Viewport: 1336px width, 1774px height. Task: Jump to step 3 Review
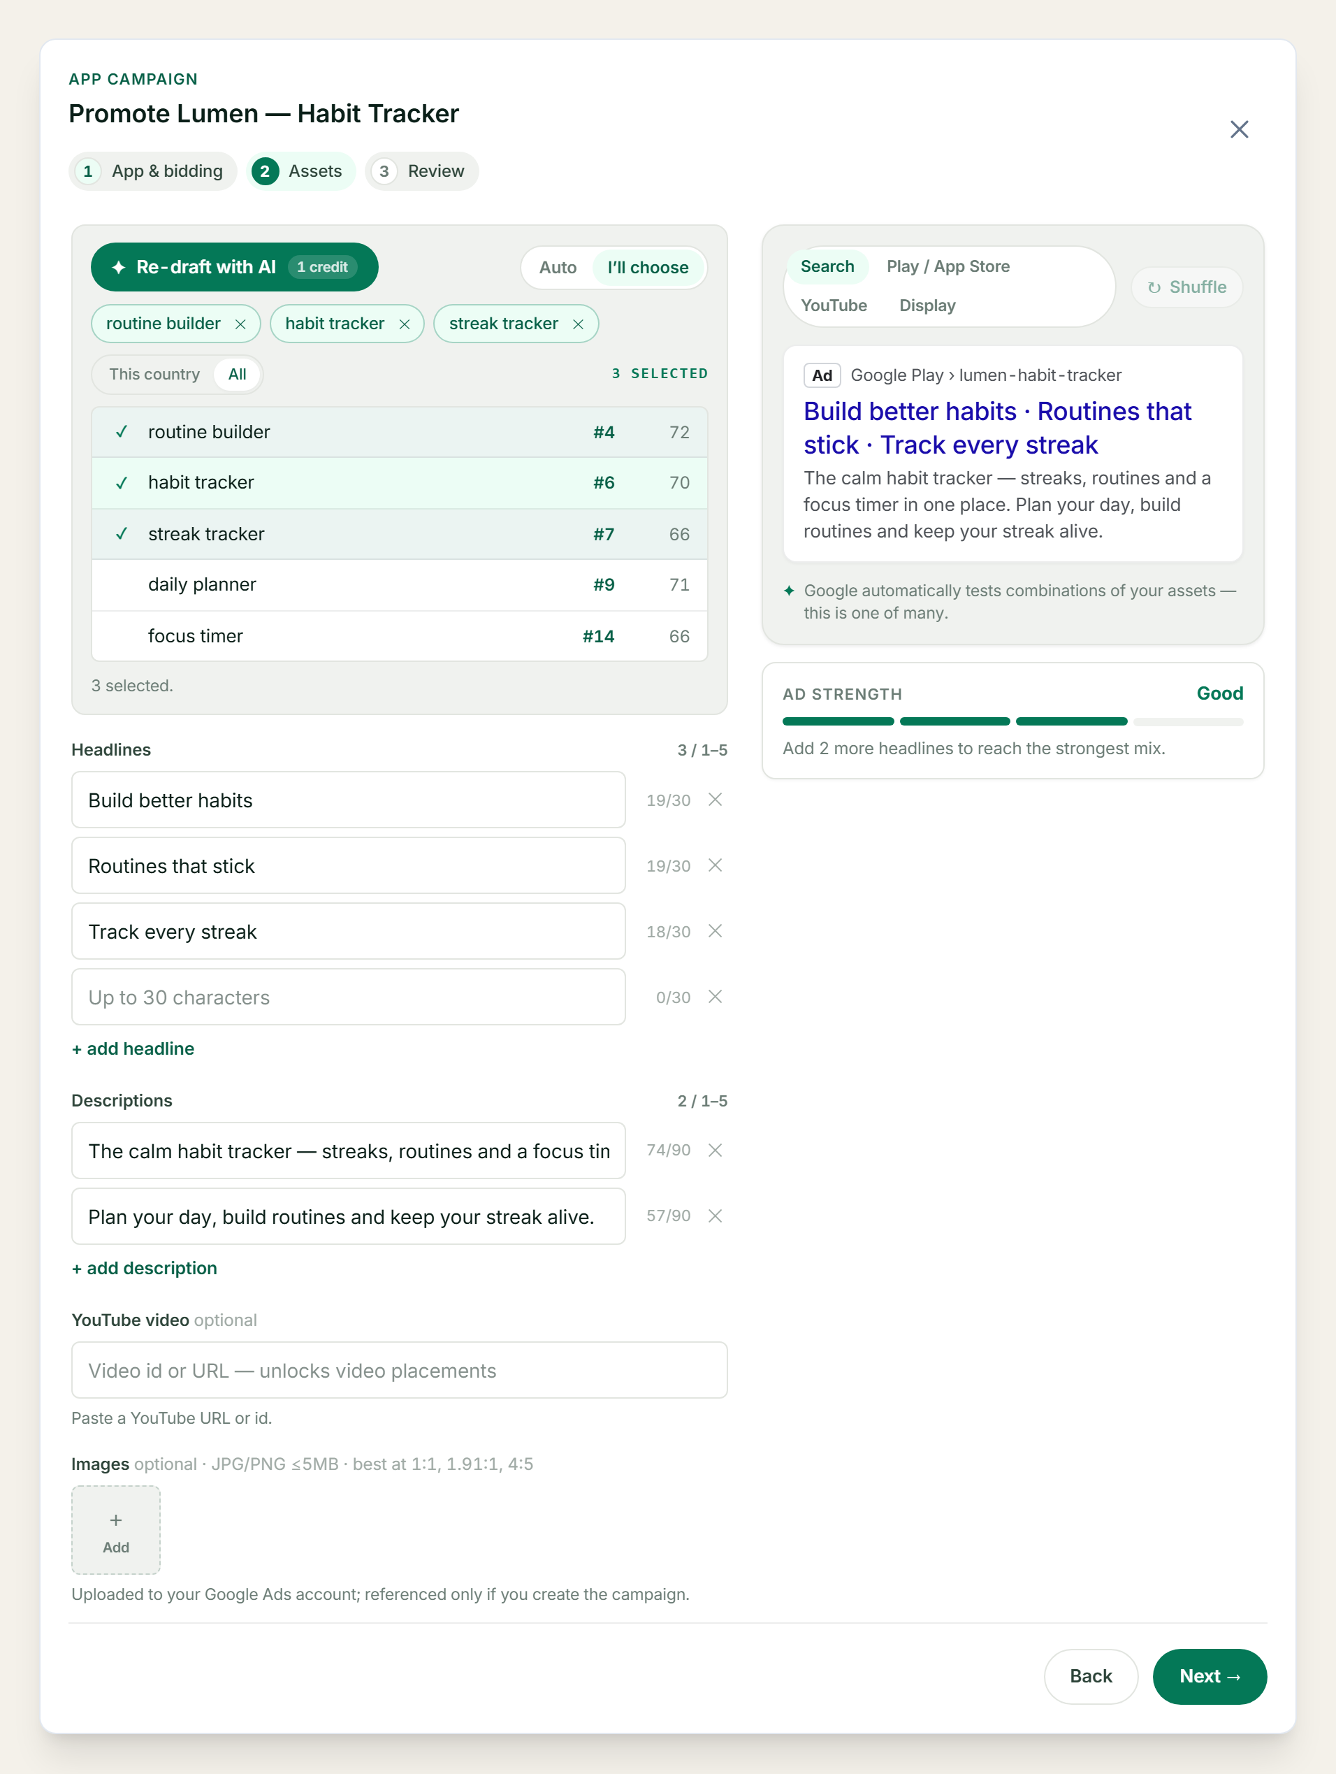(x=422, y=171)
